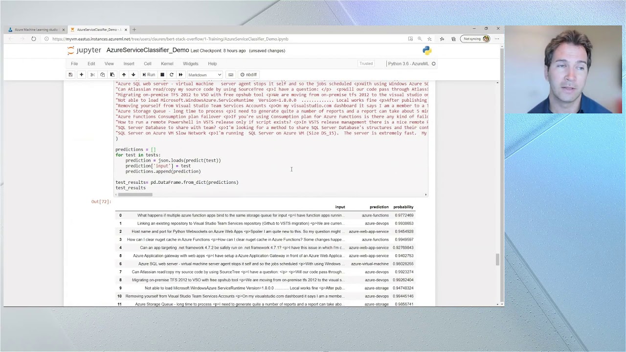Image resolution: width=626 pixels, height=352 pixels.
Task: Open the favorites list icon
Action: pos(442,39)
